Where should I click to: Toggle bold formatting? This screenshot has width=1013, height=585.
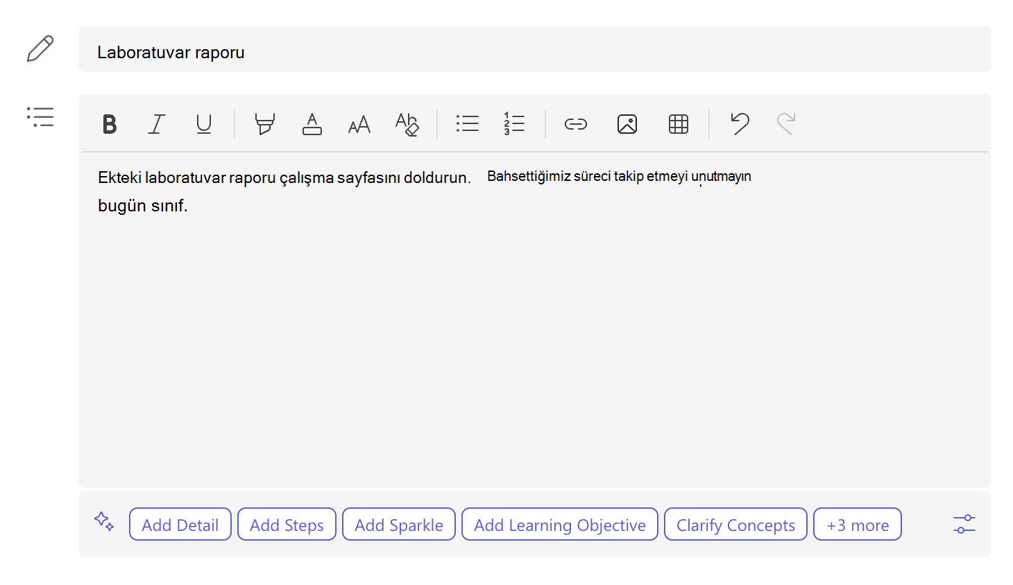click(110, 124)
